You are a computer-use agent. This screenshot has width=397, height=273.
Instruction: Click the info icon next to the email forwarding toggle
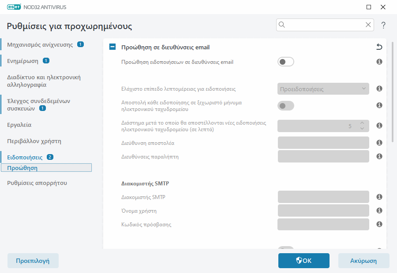379,62
